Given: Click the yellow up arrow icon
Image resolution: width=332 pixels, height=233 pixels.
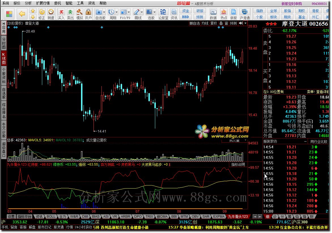Looking at the screenshot, I should pyautogui.click(x=33, y=11).
